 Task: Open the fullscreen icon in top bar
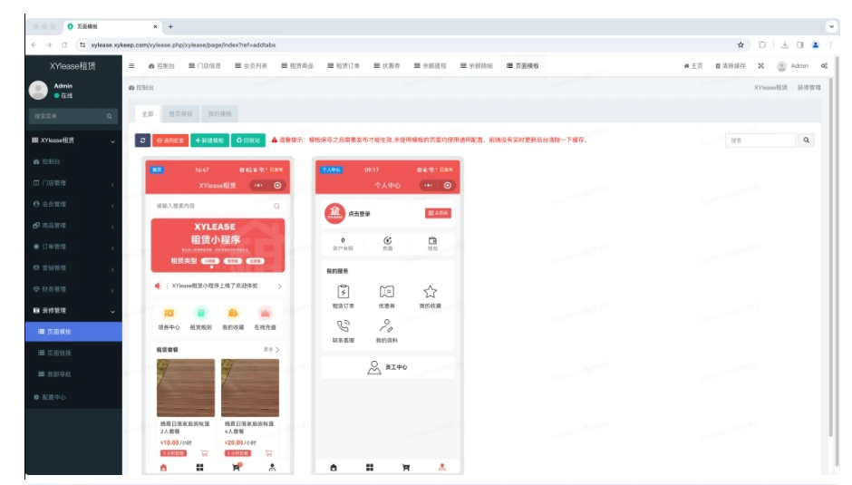coord(760,66)
